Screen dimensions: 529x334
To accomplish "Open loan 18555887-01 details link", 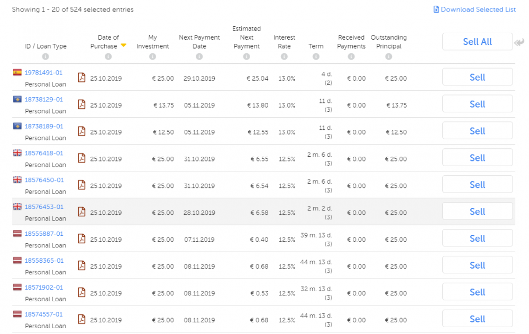I will tap(44, 234).
